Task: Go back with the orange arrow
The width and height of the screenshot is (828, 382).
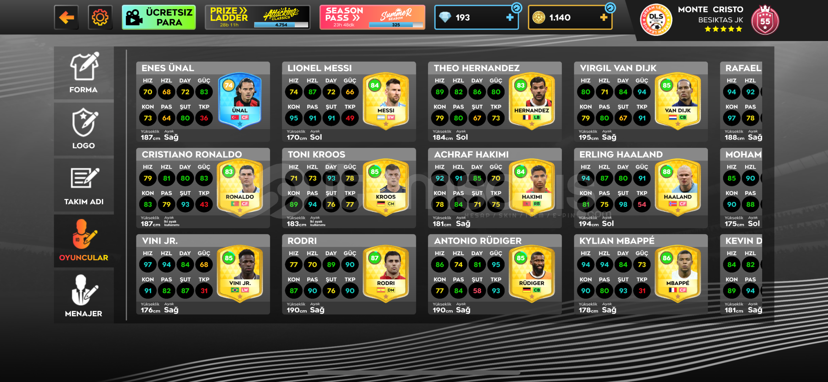Action: [66, 17]
